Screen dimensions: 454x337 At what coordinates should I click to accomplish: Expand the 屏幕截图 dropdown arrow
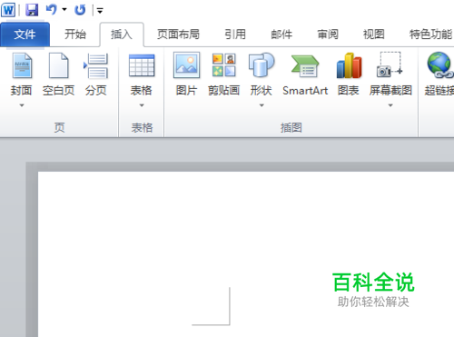pyautogui.click(x=390, y=105)
